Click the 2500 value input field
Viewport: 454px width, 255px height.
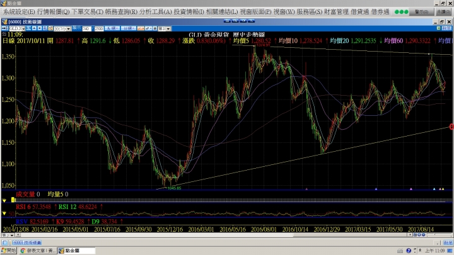pos(99,29)
